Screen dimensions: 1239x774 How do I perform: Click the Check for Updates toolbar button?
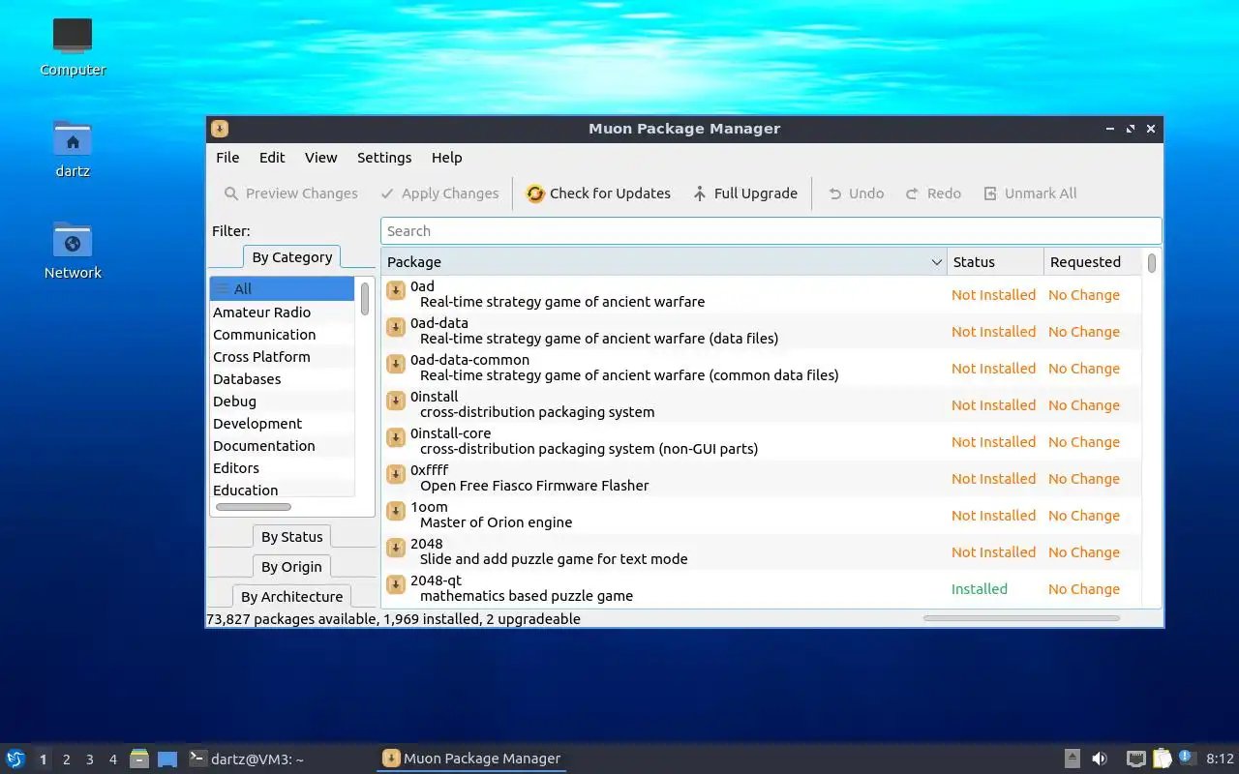tap(598, 193)
